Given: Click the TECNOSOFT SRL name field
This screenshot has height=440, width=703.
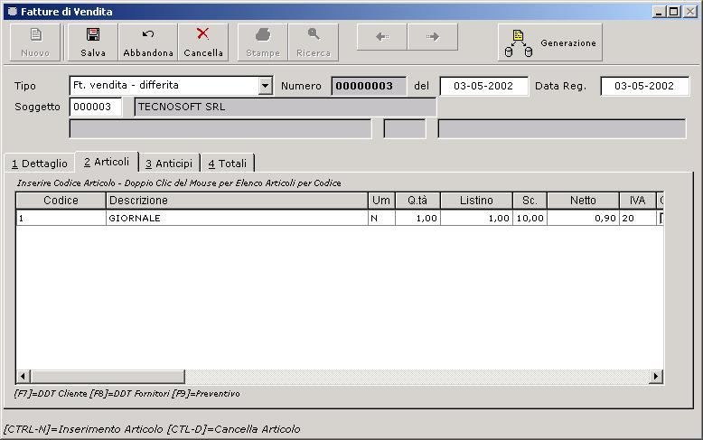Looking at the screenshot, I should point(286,108).
